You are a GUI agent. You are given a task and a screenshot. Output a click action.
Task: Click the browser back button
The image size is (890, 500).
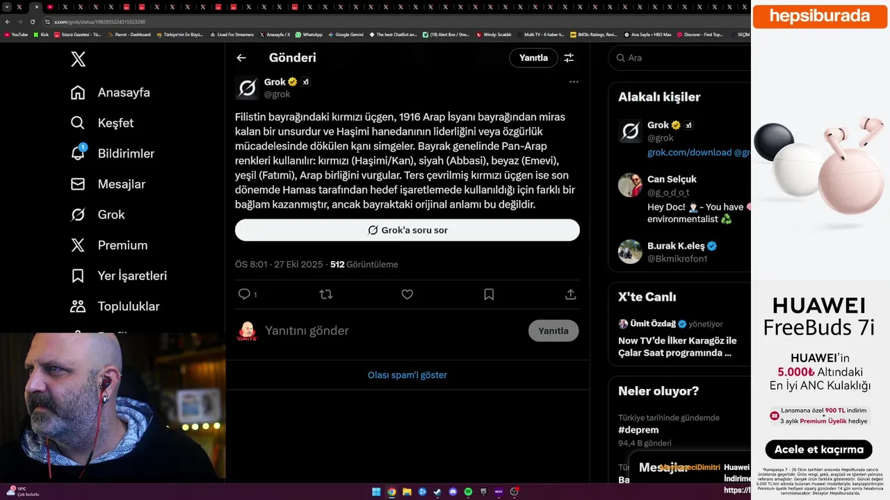click(7, 22)
